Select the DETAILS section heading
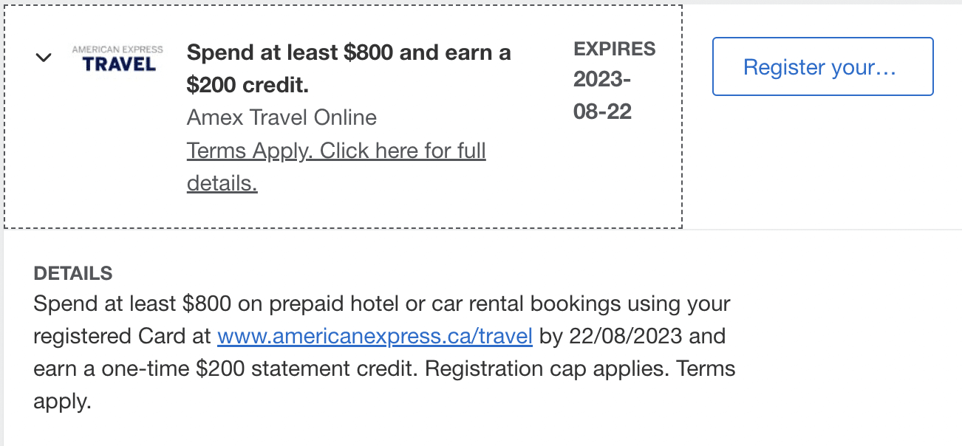The image size is (962, 446). pyautogui.click(x=72, y=273)
